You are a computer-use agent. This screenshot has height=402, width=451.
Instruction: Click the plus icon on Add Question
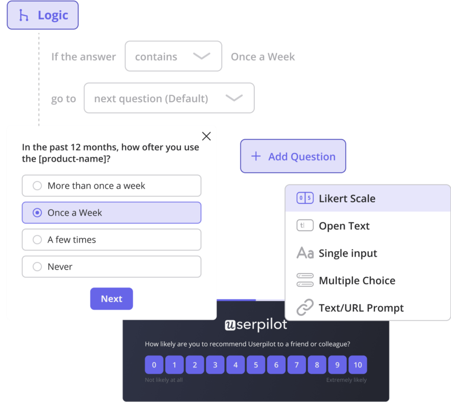(256, 156)
